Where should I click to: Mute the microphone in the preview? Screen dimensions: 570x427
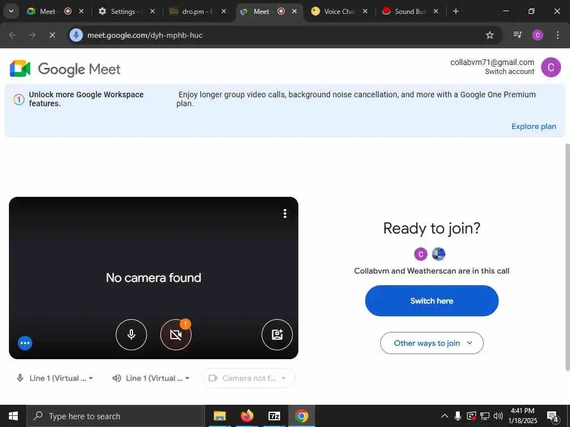pos(131,334)
